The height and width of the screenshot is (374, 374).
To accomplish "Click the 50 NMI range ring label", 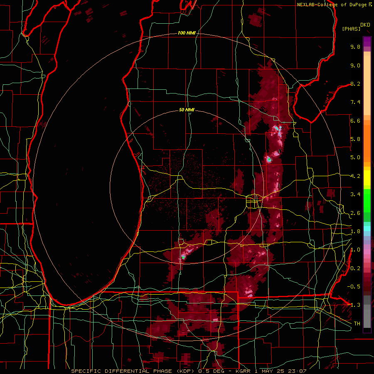I will pos(187,110).
